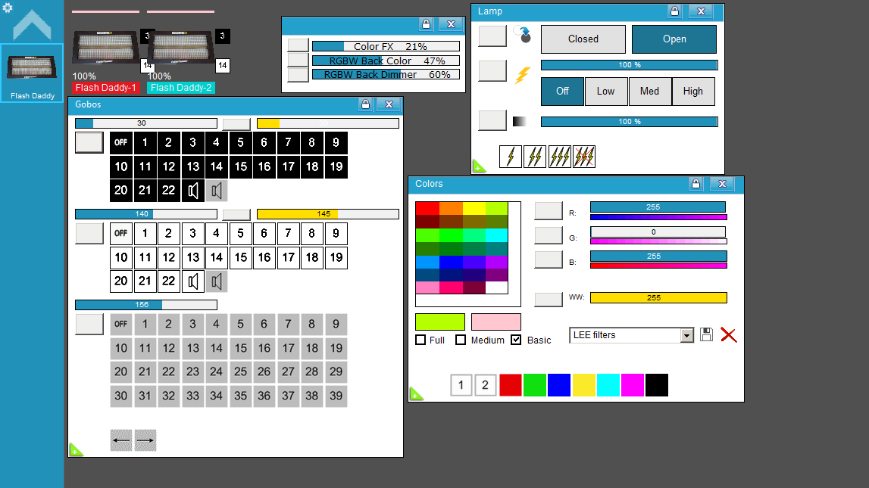Adjust the Color FX 21% slider
This screenshot has height=488, width=869.
click(386, 46)
